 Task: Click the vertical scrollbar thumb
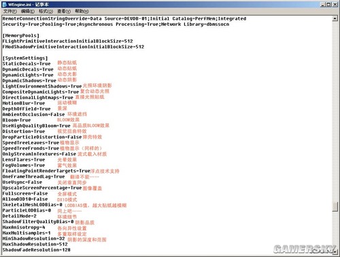335,207
